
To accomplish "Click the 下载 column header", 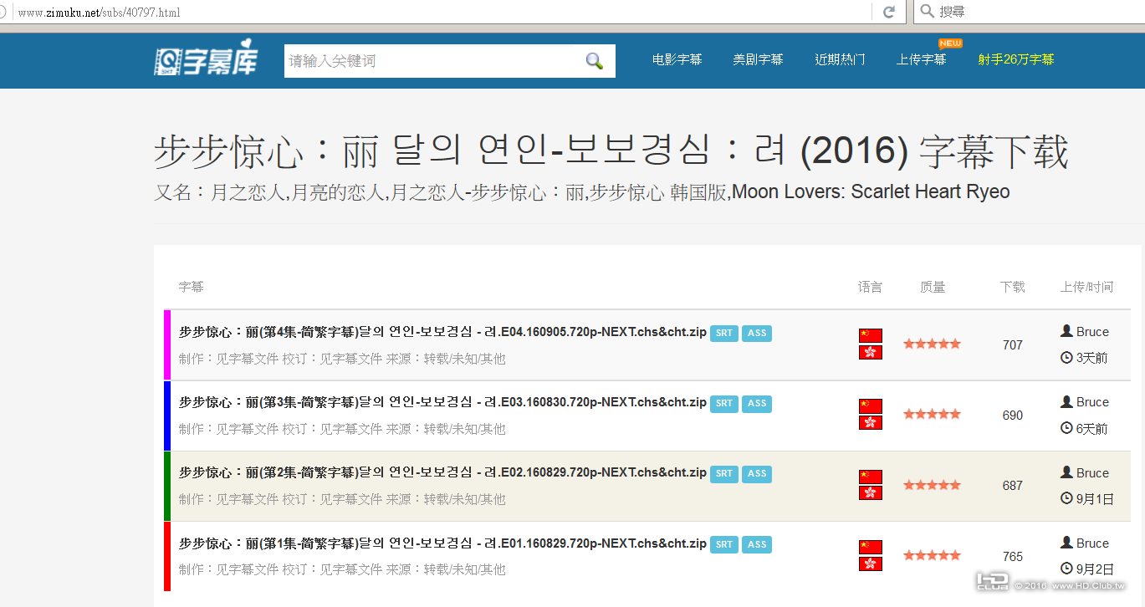I will pos(1012,287).
